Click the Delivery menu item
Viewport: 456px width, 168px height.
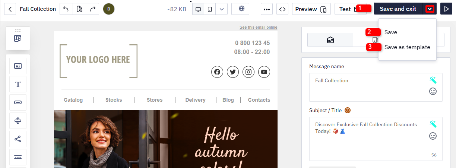195,100
